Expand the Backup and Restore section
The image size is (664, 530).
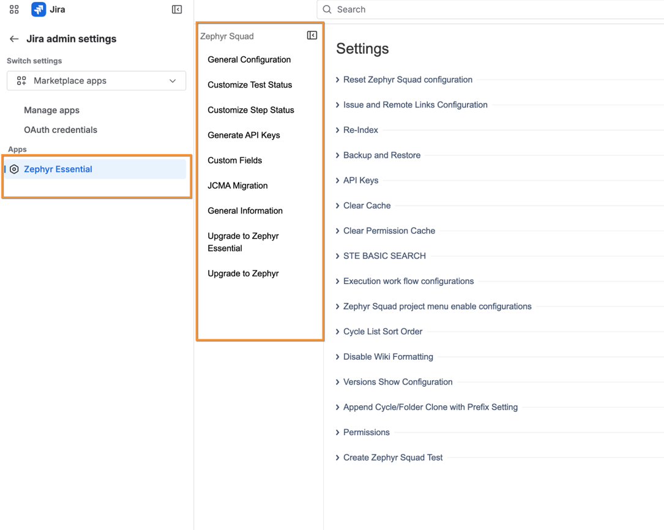(x=381, y=155)
